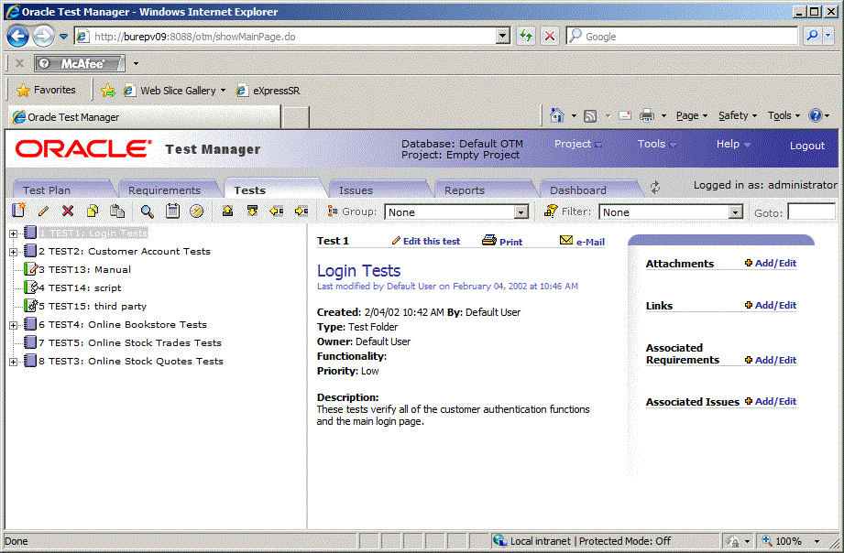This screenshot has height=553, width=844.
Task: Click the RSS feeds icon
Action: point(590,115)
